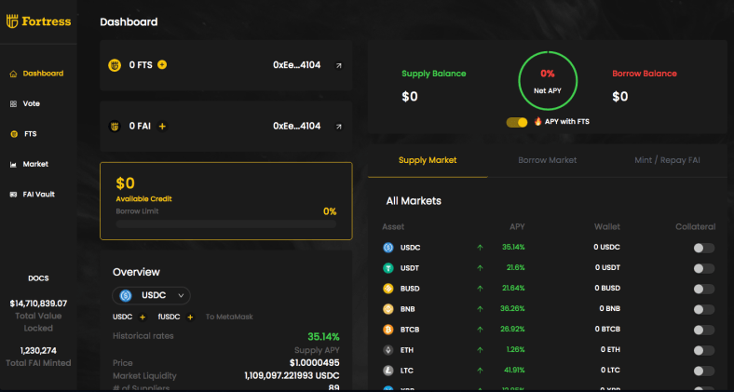734x392 pixels.
Task: Click the 0xEe...4104 address in FTS card
Action: 297,65
